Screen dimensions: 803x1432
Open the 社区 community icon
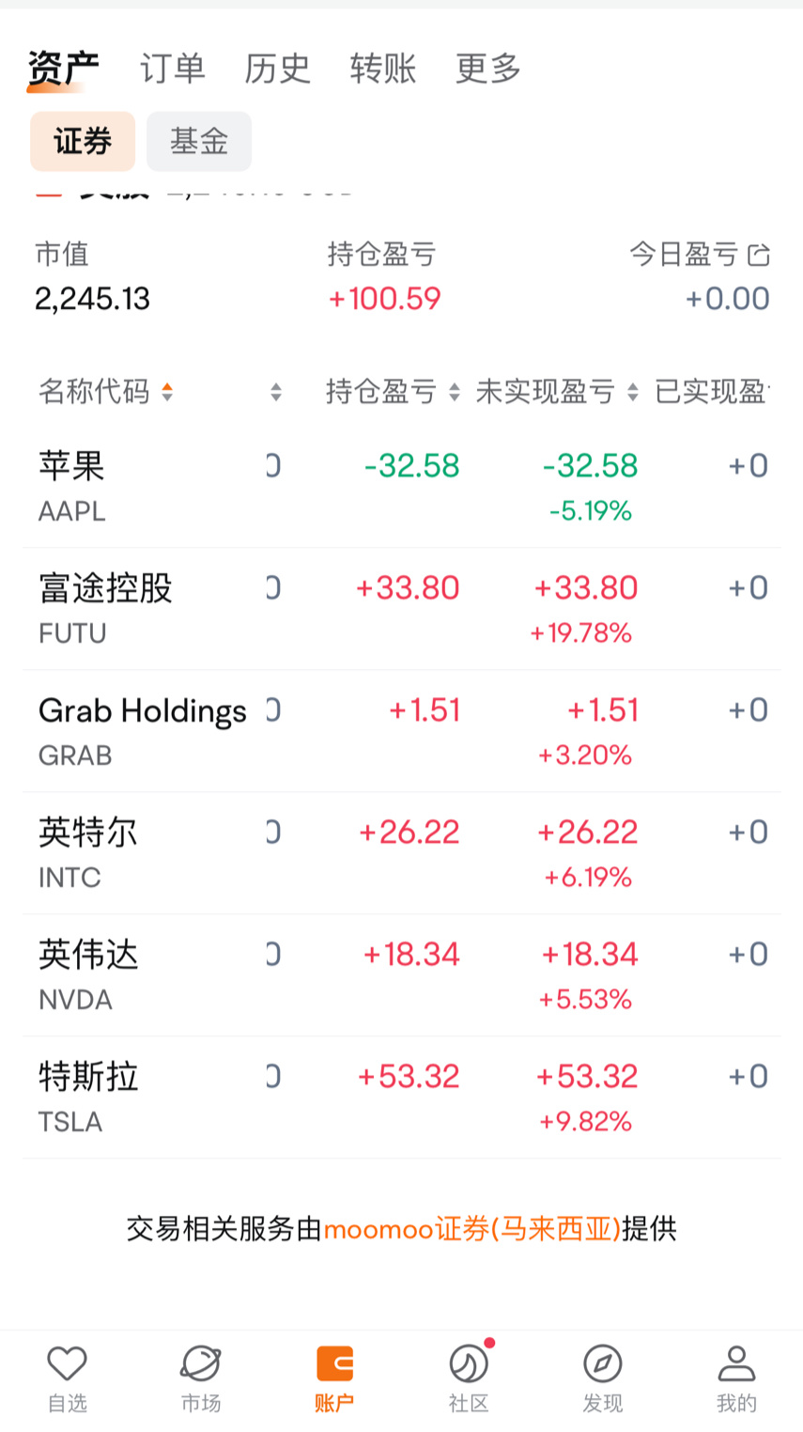[469, 1363]
